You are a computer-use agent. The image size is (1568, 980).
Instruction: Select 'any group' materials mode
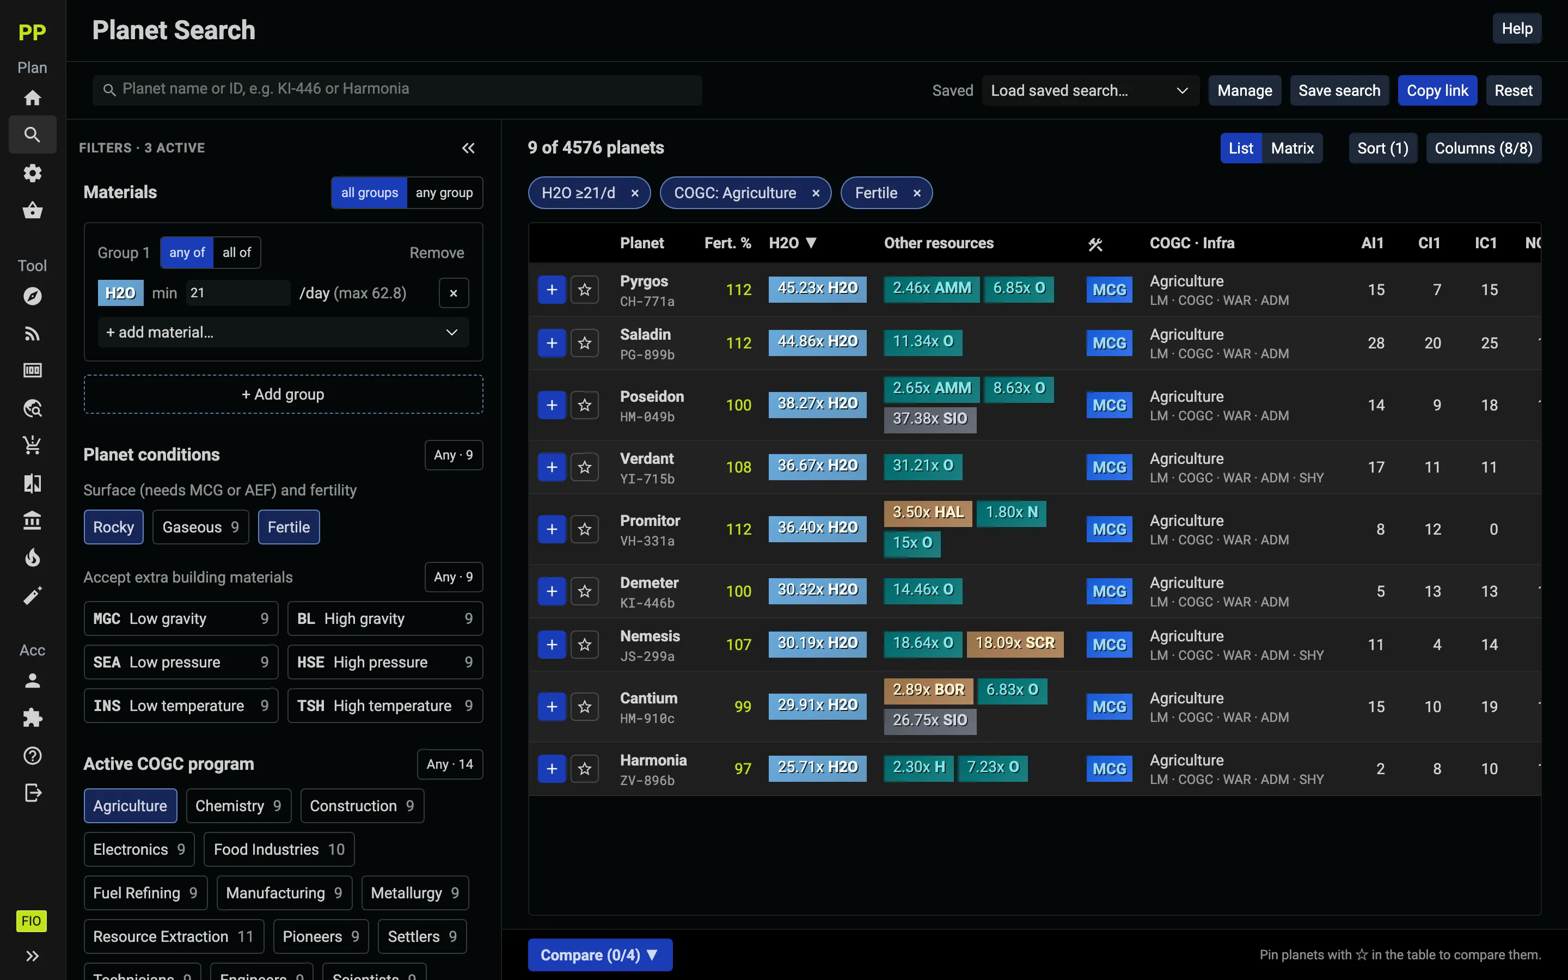coord(444,193)
